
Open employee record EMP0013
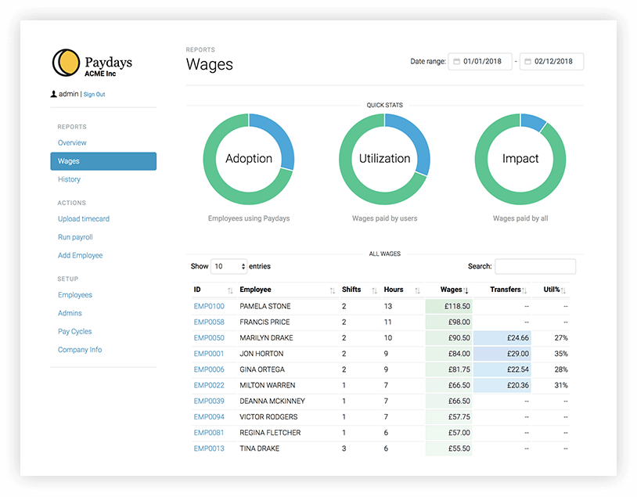[209, 449]
